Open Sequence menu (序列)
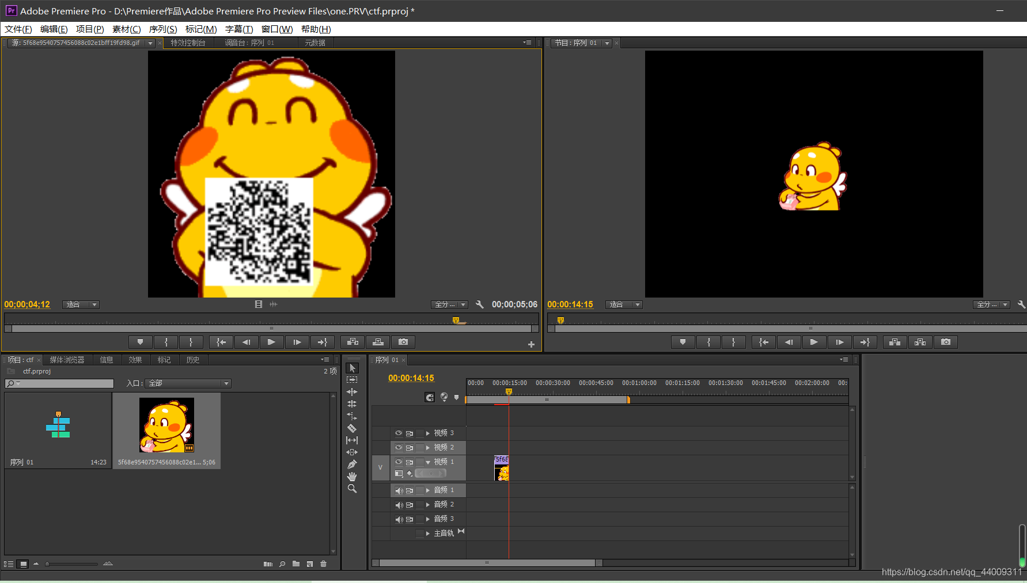The width and height of the screenshot is (1027, 583). (163, 29)
